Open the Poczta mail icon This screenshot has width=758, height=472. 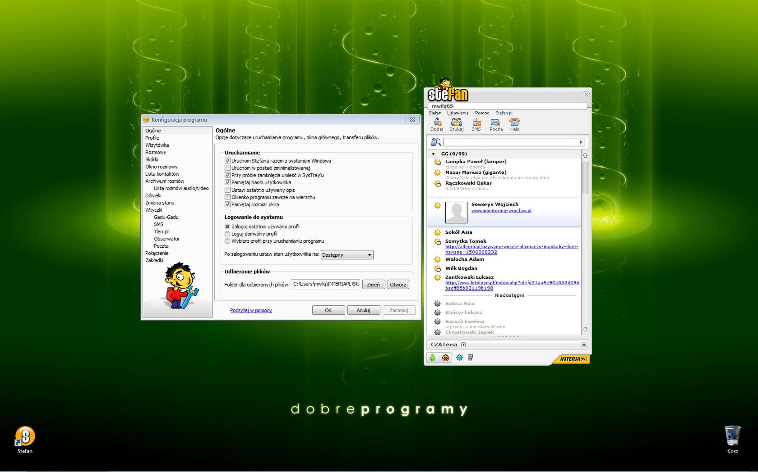(495, 123)
